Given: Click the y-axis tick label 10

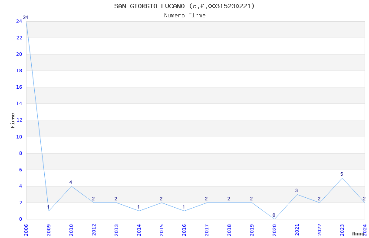Looking at the screenshot, I should point(19,137).
